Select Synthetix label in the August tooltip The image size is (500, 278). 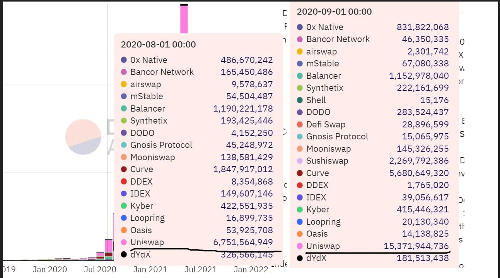tap(149, 121)
